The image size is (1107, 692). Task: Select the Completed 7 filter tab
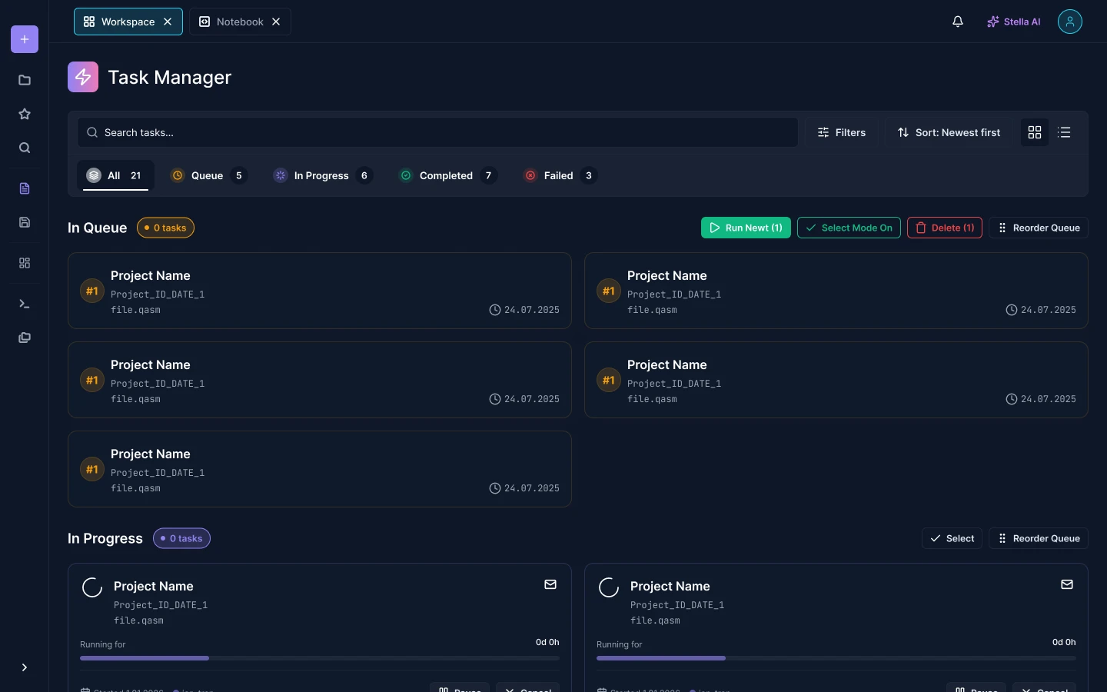click(x=448, y=175)
